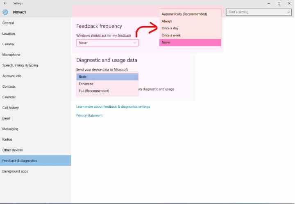
Task: Choose Once a week feedback option
Action: [190, 35]
